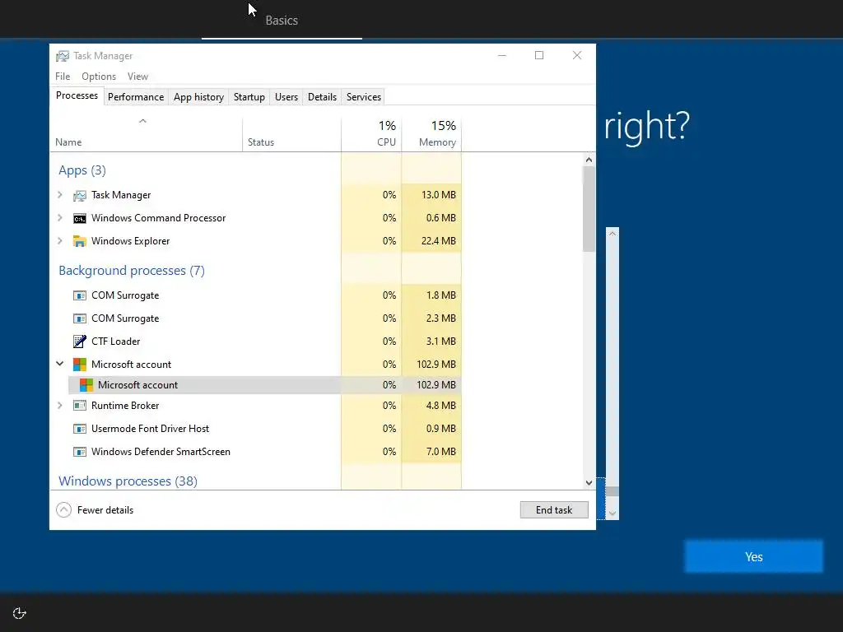The width and height of the screenshot is (843, 632).
Task: Expand the Windows Command Processor group
Action: [59, 217]
